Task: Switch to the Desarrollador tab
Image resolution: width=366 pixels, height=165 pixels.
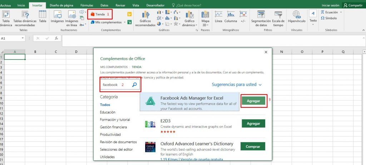Action: click(155, 5)
